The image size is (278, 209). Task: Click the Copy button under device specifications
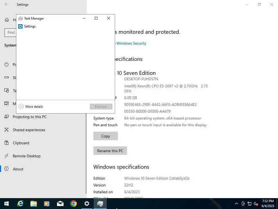[x=106, y=136]
